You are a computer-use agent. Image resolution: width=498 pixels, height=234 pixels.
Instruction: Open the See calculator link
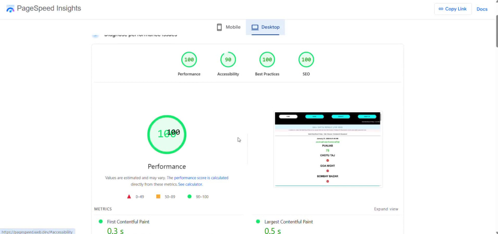click(190, 184)
